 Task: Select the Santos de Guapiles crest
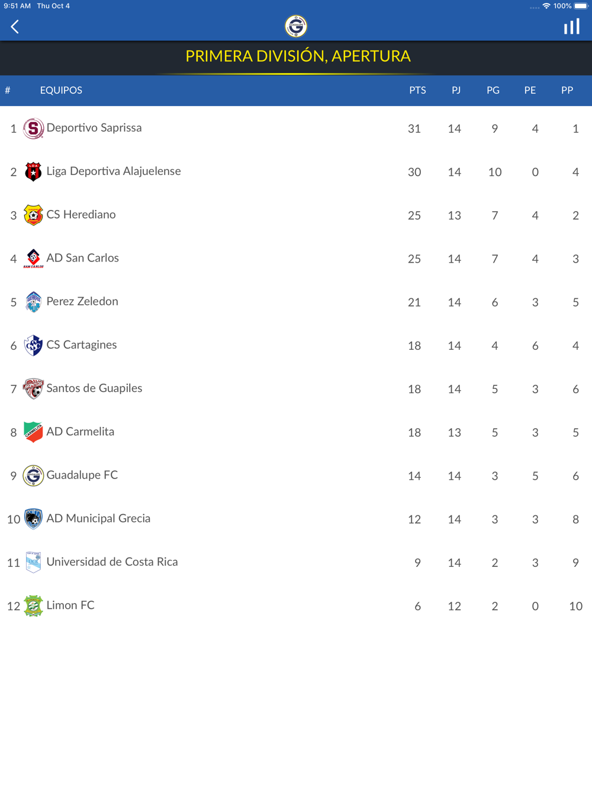(33, 388)
